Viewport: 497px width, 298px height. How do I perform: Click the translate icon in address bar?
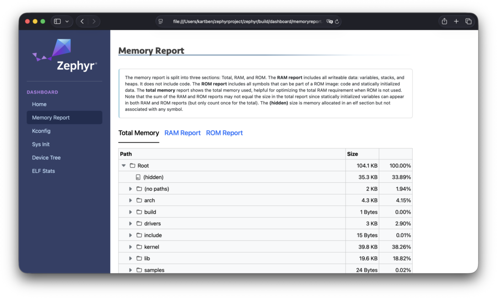pyautogui.click(x=330, y=21)
